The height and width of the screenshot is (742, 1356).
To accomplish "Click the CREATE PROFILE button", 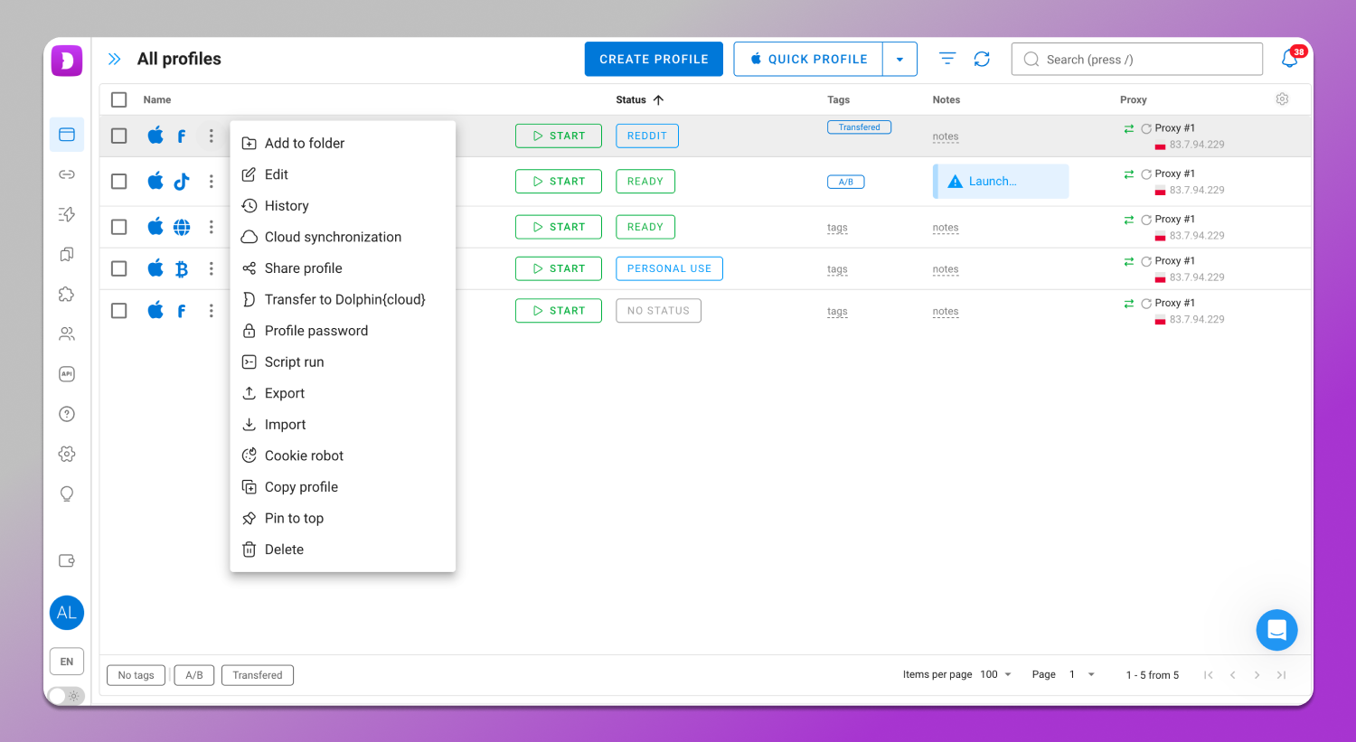I will (x=654, y=59).
